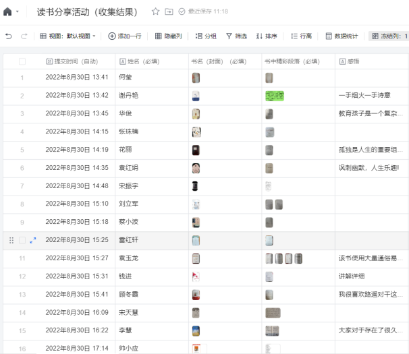Click the 隐藏列 button

(x=168, y=36)
